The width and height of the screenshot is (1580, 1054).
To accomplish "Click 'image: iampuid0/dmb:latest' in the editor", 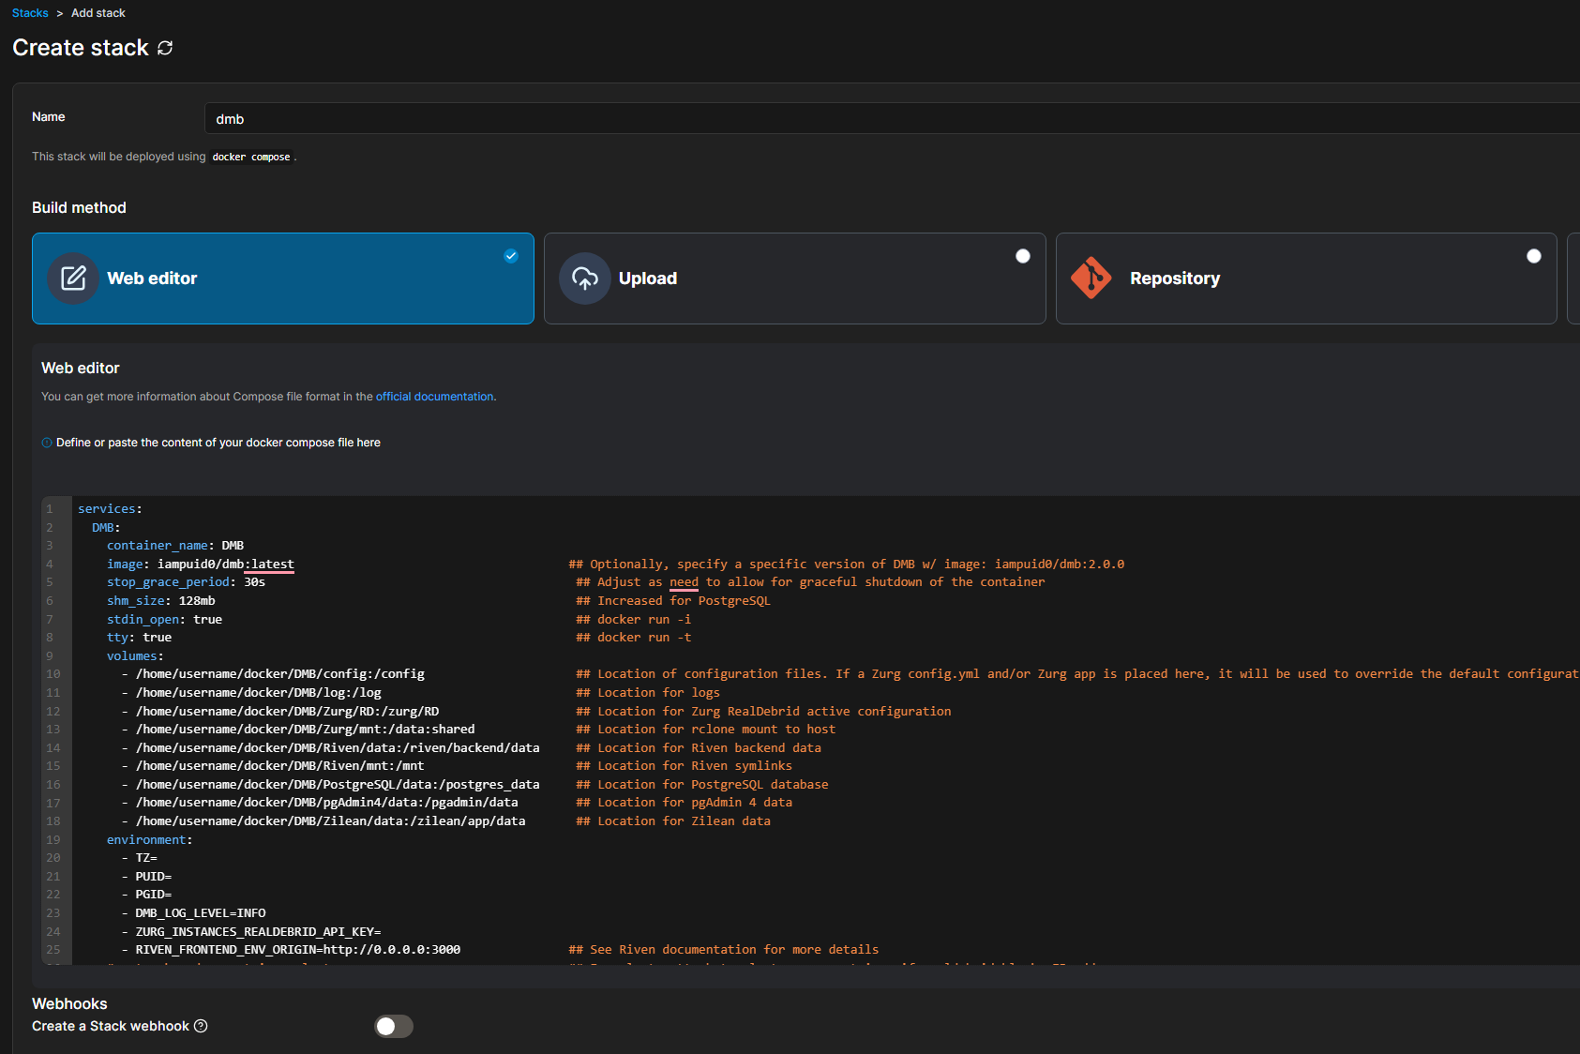I will pos(201,565).
